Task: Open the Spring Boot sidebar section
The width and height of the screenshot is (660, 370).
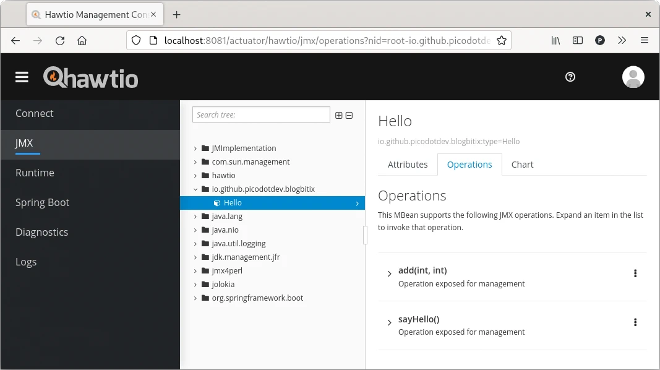Action: [41, 202]
